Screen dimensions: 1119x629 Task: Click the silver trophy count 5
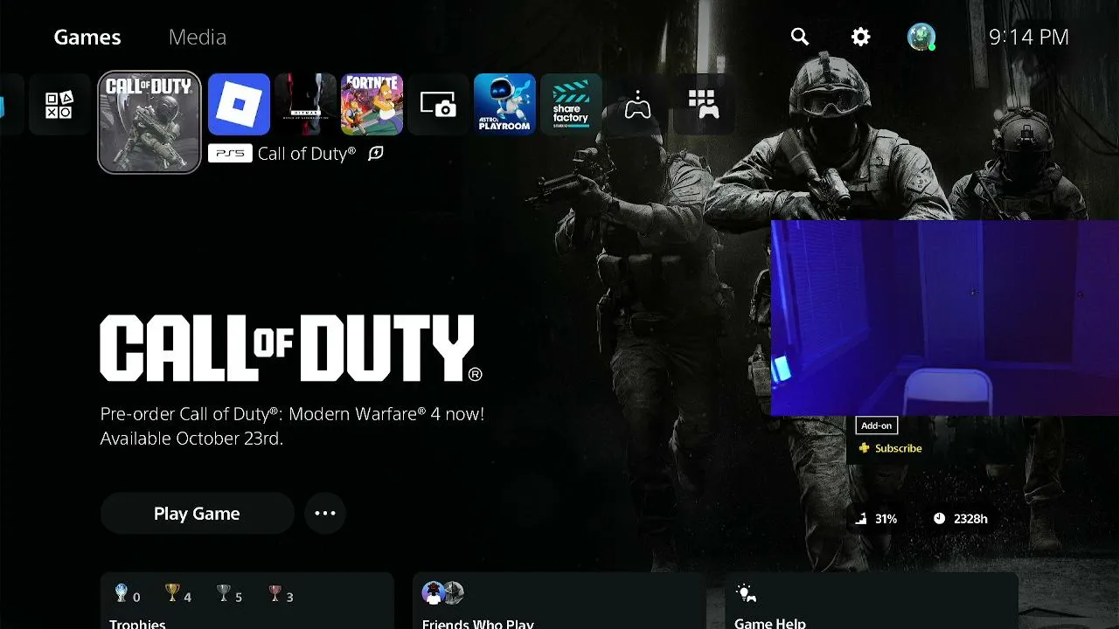(230, 595)
